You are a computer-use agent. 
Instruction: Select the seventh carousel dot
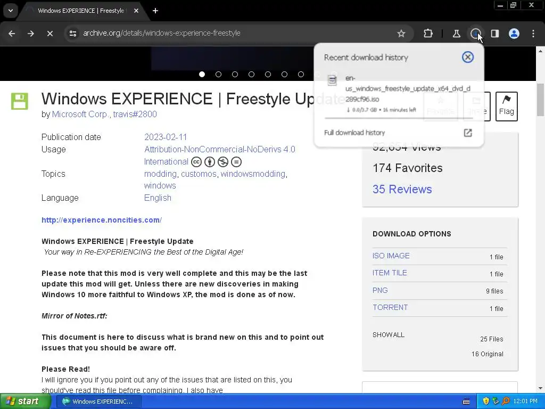pos(301,74)
